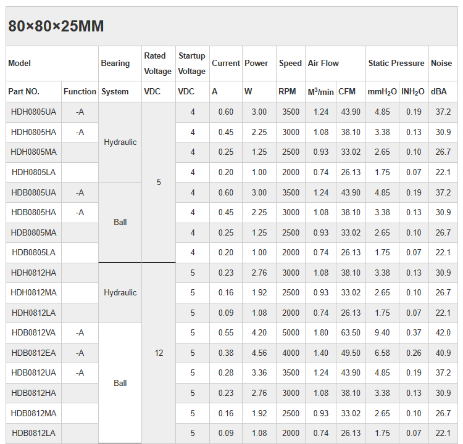
Task: Click the 12 VDC rated voltage cell
Action: pos(159,353)
